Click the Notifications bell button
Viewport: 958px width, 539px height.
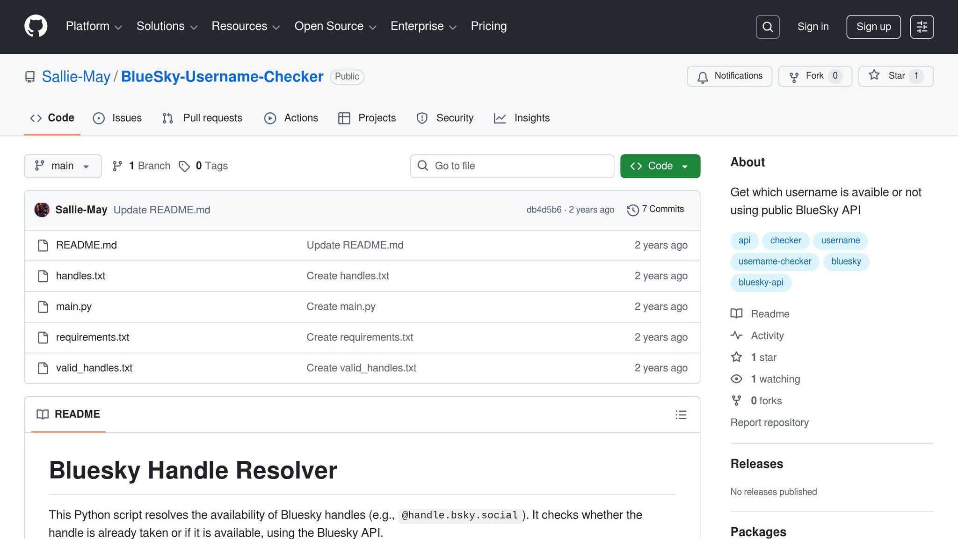[729, 76]
